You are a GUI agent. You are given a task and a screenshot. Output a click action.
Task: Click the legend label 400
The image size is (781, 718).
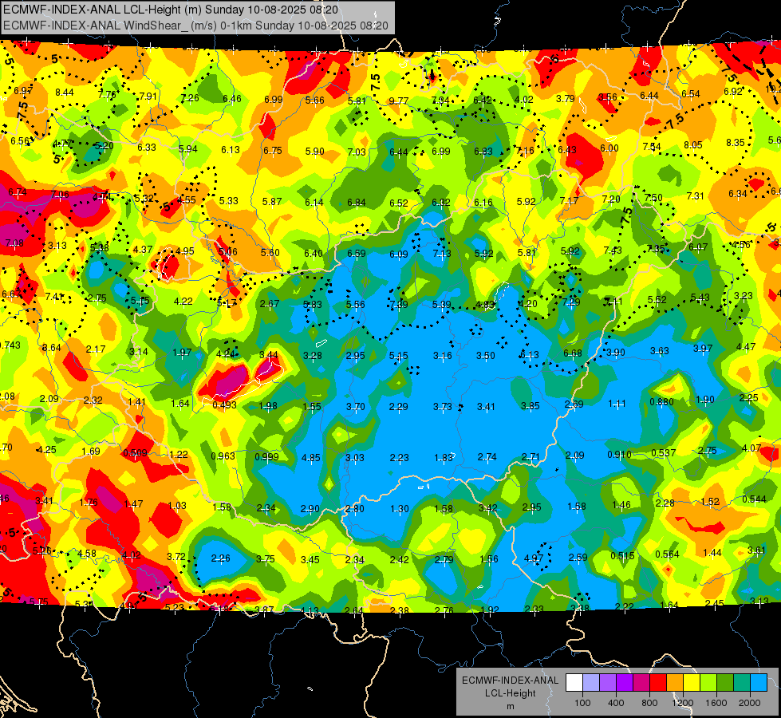pos(616,703)
